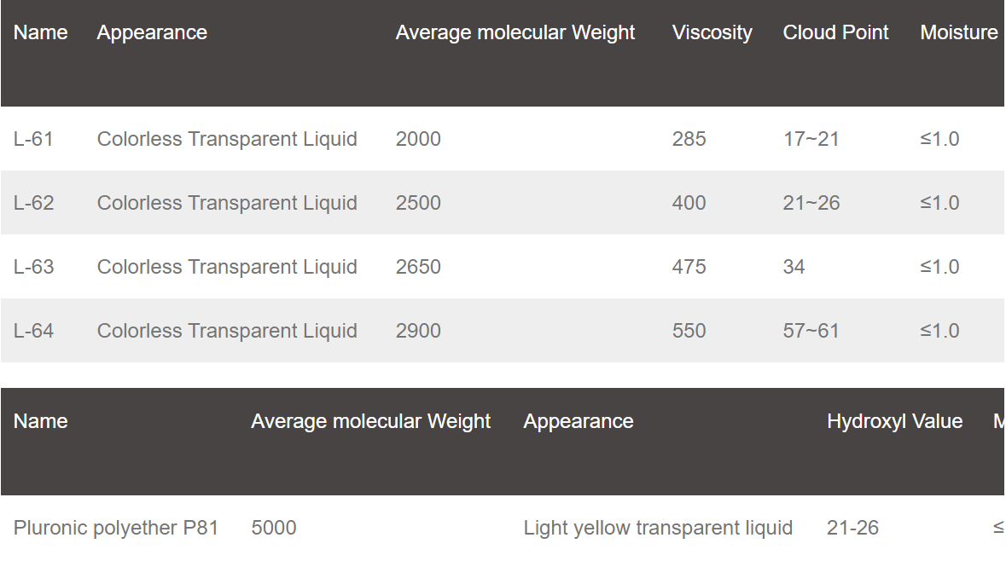Select cloud point value 57~61
The image size is (1006, 561).
[811, 331]
